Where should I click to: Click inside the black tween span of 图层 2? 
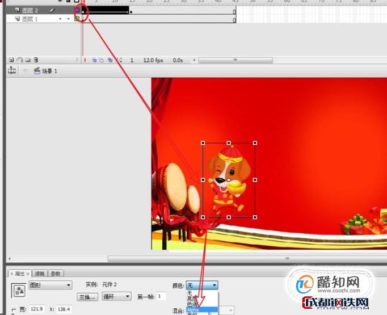coord(106,10)
